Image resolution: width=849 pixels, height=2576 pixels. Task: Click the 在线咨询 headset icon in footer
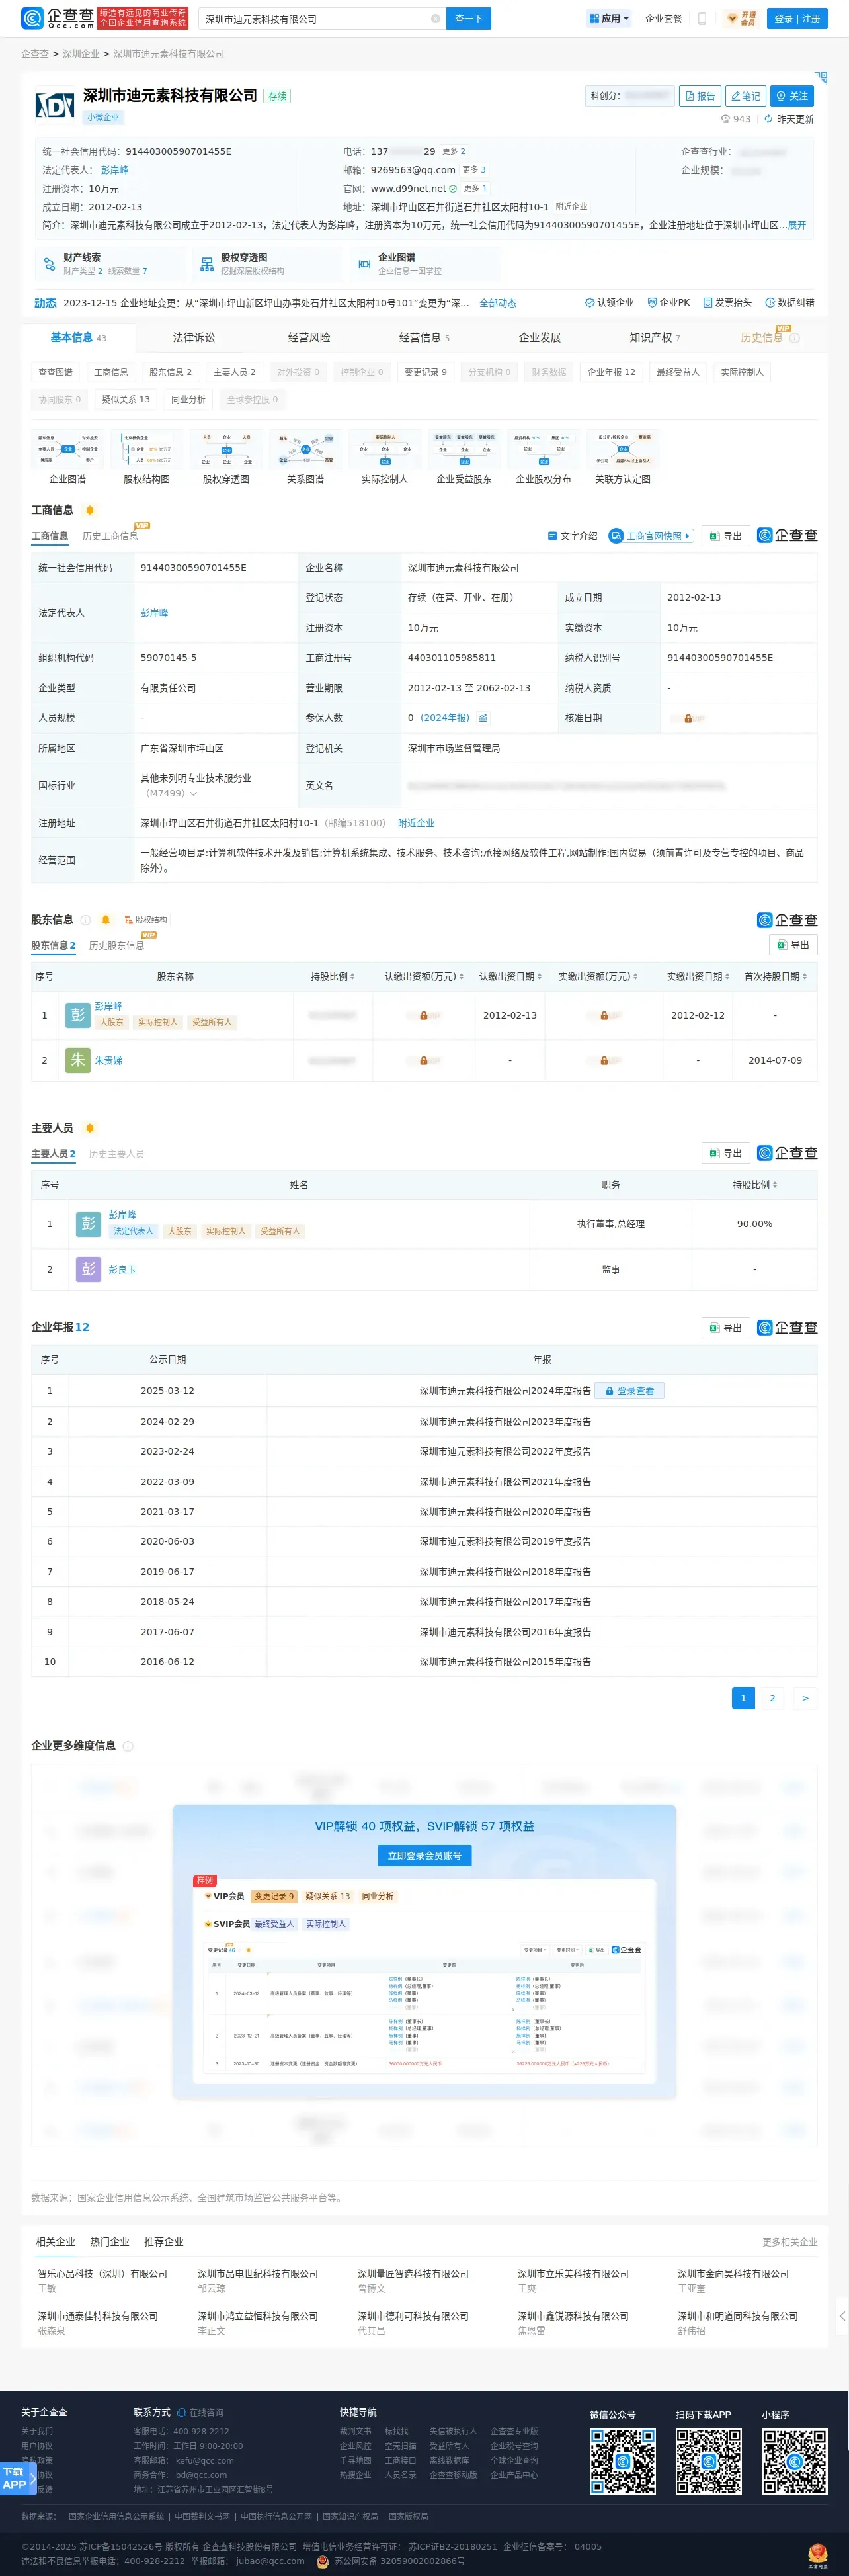[x=182, y=2412]
